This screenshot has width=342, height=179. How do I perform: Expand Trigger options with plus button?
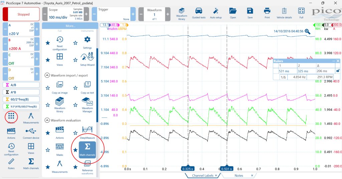133,14
